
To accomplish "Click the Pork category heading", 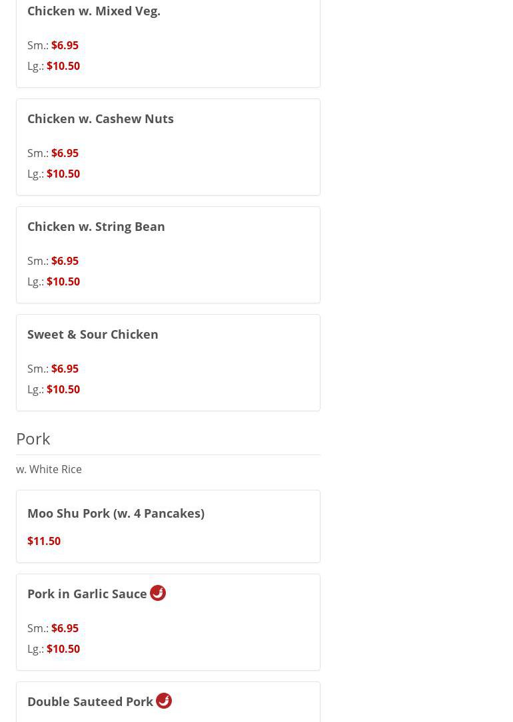I will (33, 439).
